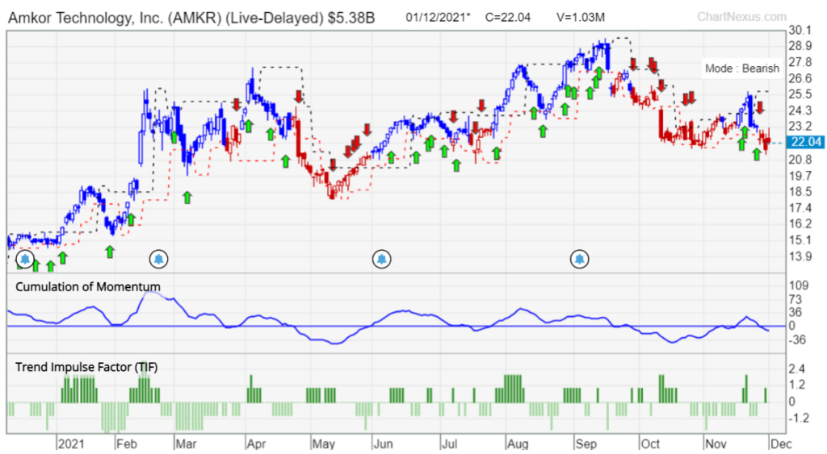Image resolution: width=827 pixels, height=454 pixels.
Task: Click the -1.2 TIF axis value
Action: pos(799,418)
